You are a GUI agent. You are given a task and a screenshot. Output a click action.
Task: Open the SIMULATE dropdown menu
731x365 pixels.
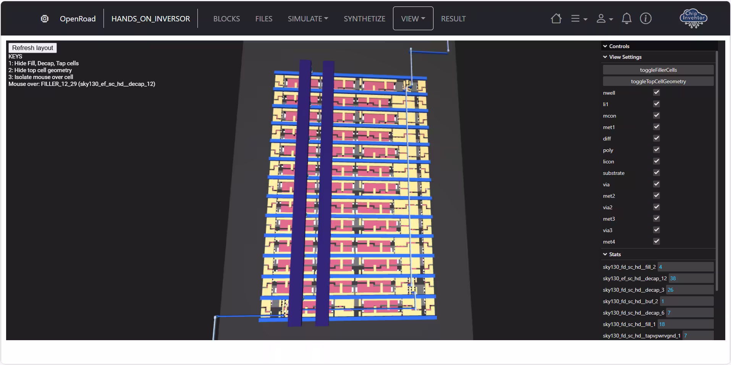pyautogui.click(x=308, y=19)
